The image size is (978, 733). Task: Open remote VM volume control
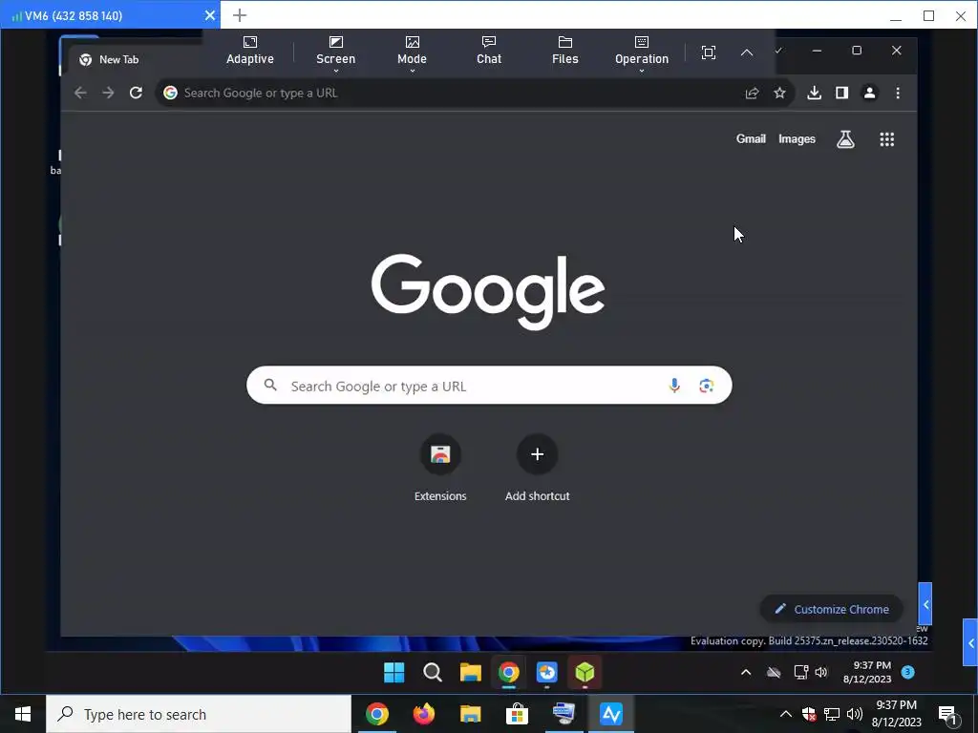coord(821,672)
